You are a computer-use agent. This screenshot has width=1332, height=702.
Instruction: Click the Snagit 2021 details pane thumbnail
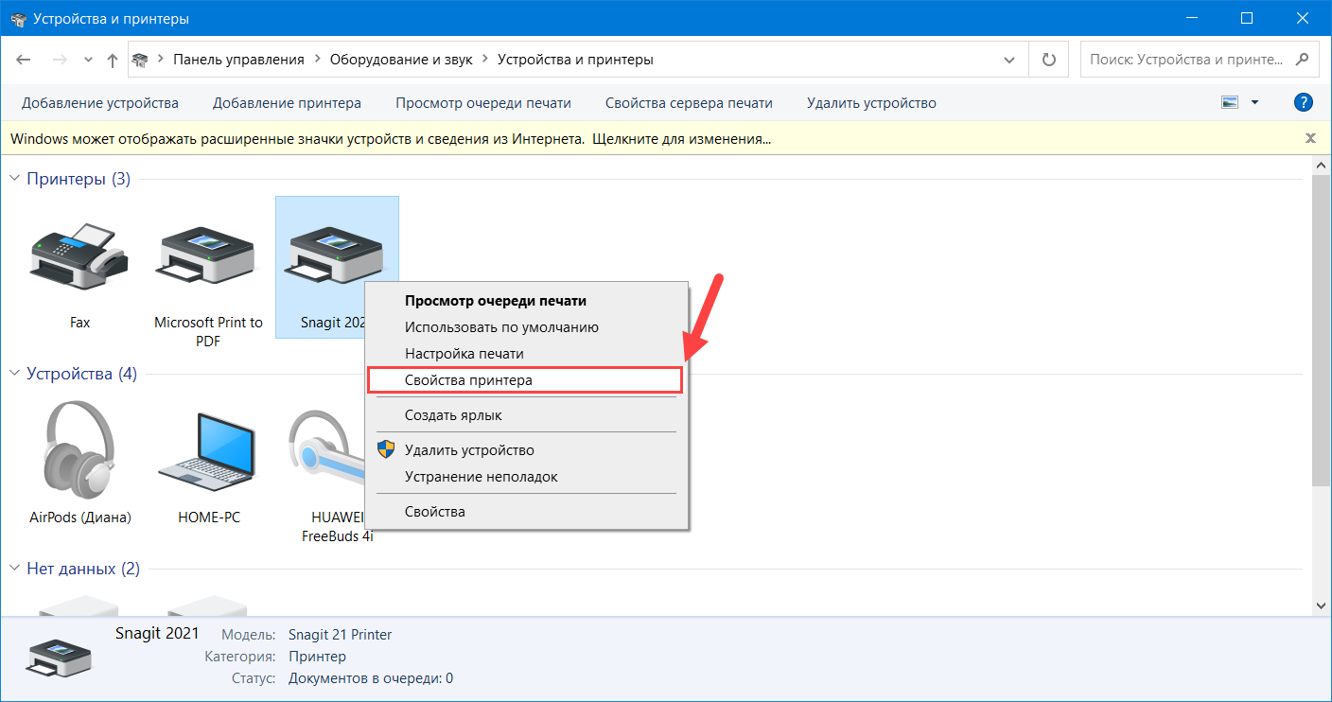click(60, 658)
